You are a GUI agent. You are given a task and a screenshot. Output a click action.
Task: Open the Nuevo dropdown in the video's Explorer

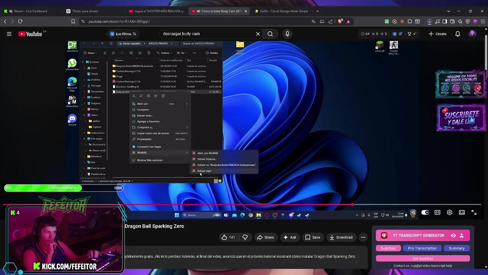click(91, 53)
